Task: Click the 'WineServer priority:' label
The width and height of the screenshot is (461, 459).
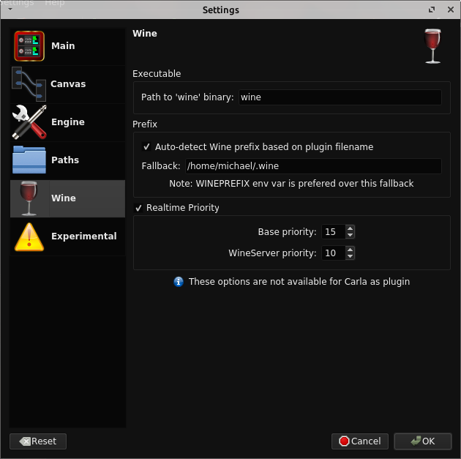Action: coord(272,253)
